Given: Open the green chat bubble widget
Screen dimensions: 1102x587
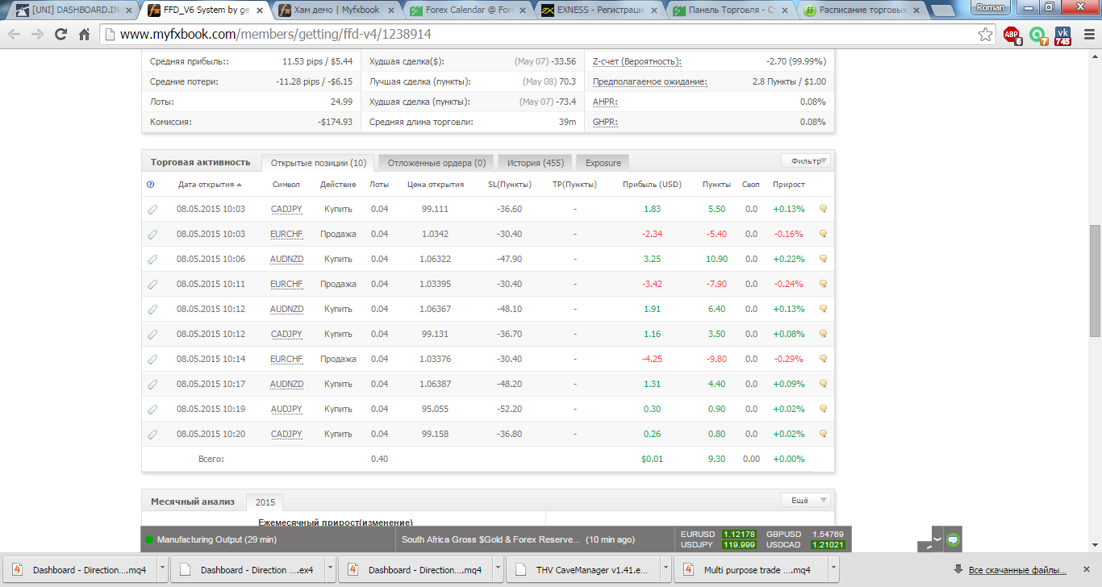Looking at the screenshot, I should [953, 539].
